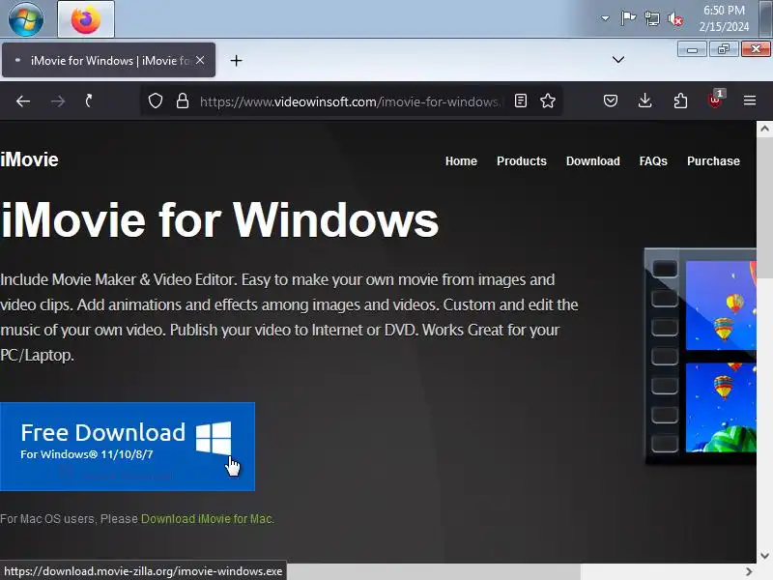773x580 pixels.
Task: Open a new tab with plus button
Action: tap(236, 60)
